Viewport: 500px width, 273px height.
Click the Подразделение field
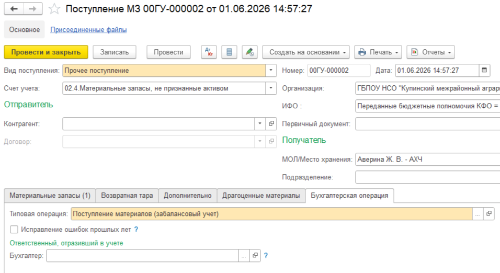point(428,177)
